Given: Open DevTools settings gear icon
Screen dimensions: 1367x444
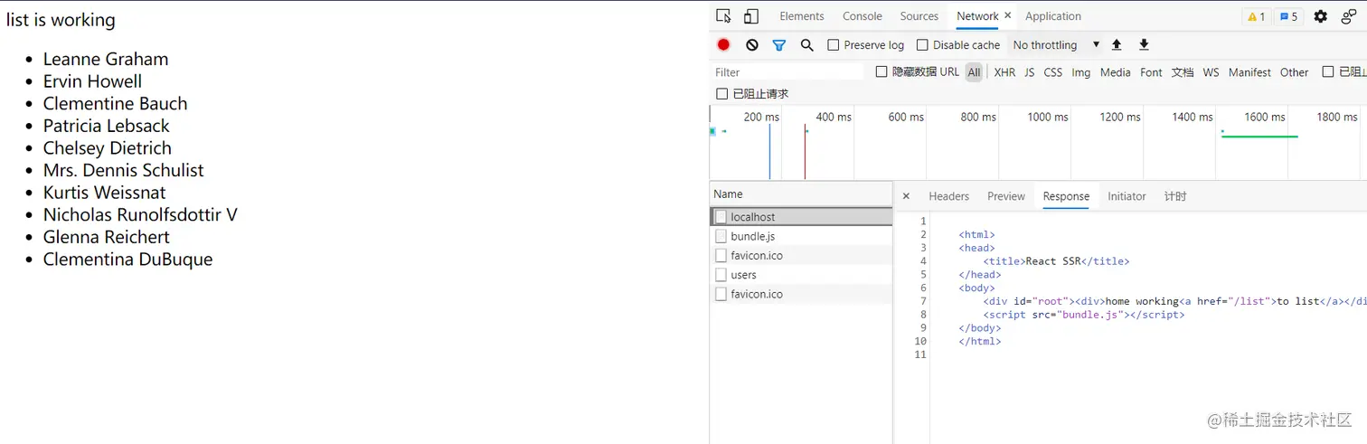Looking at the screenshot, I should pos(1321,16).
